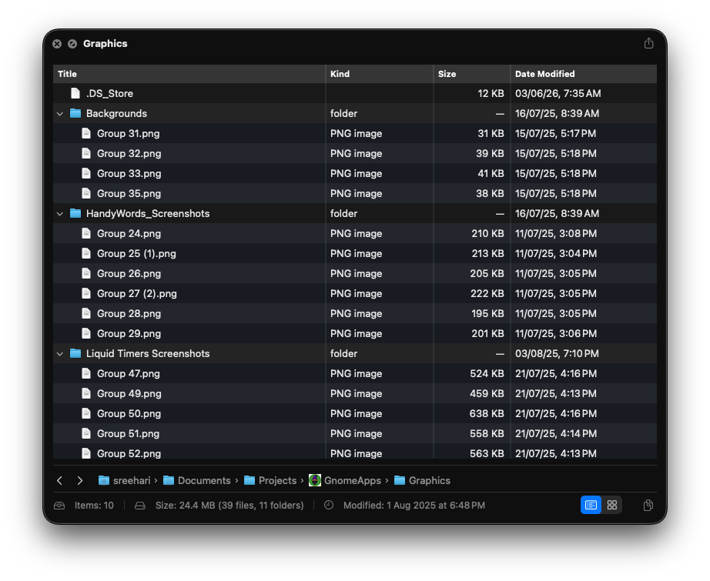Screen dimensions: 710x581
Task: Go back with the left arrow
Action: tap(60, 480)
